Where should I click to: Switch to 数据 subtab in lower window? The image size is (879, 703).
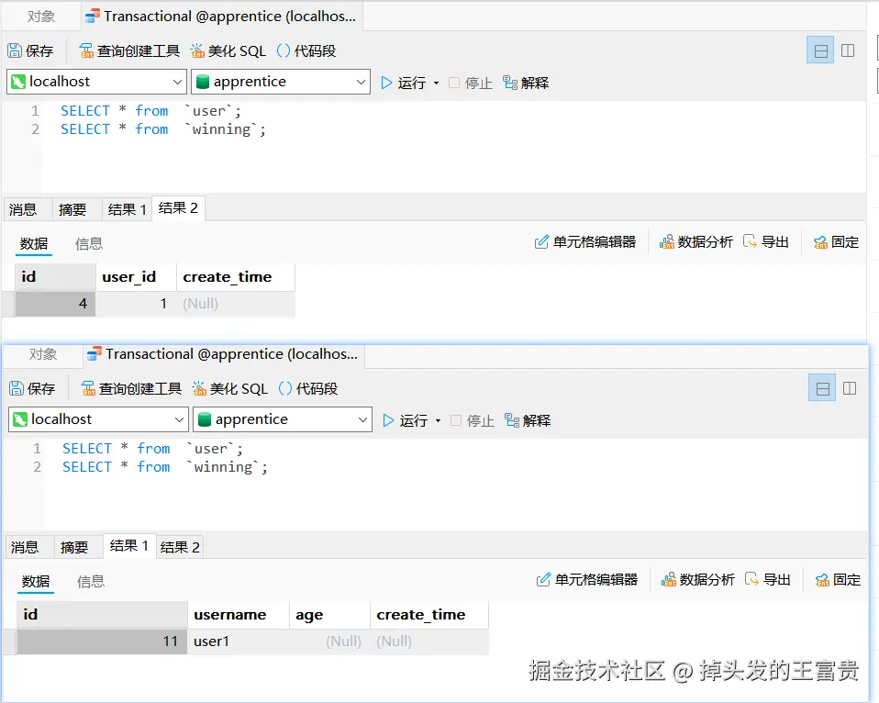pyautogui.click(x=35, y=581)
